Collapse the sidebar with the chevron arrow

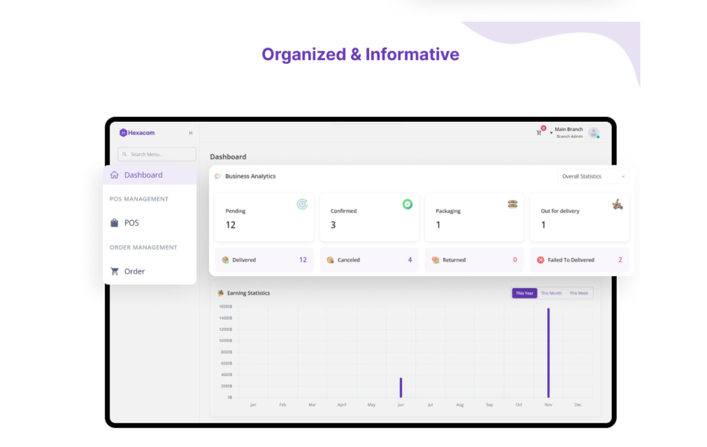pos(190,133)
